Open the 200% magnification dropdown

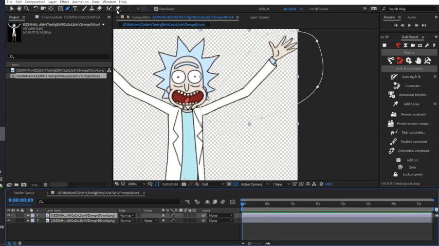coord(137,184)
